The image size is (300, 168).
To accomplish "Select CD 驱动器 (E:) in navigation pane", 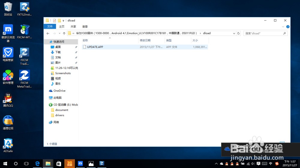I will [x=65, y=105].
